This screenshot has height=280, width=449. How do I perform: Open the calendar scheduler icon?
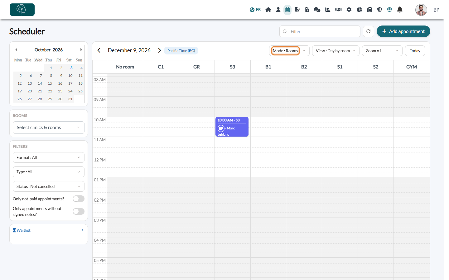287,10
